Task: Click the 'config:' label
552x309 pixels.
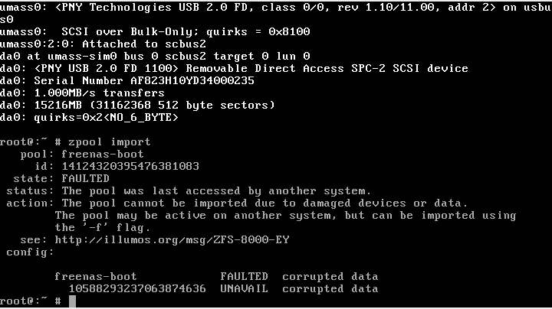Action: (x=30, y=252)
